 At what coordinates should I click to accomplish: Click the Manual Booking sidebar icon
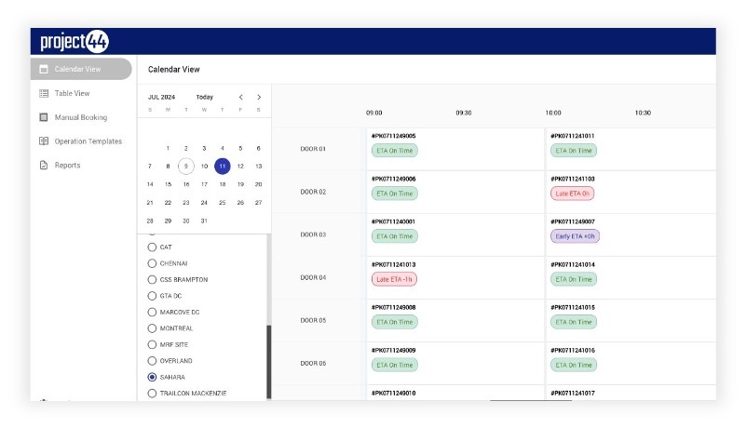[x=44, y=117]
